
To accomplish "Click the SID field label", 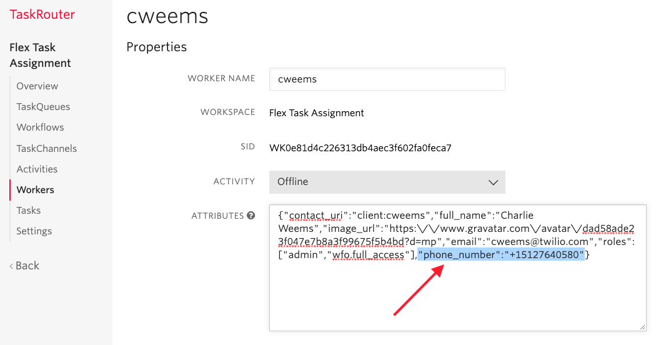I will click(x=248, y=146).
